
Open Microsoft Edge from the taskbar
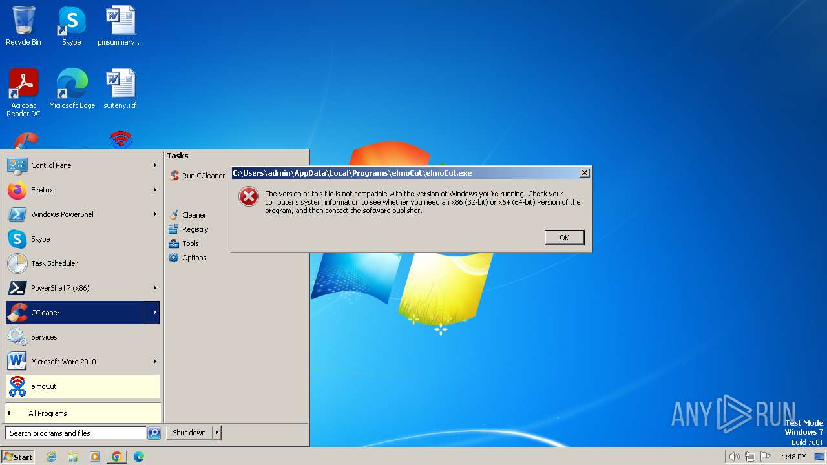pyautogui.click(x=139, y=457)
